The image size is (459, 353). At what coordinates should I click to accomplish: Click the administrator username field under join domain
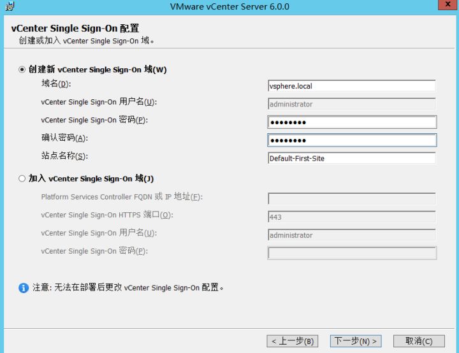pos(352,235)
